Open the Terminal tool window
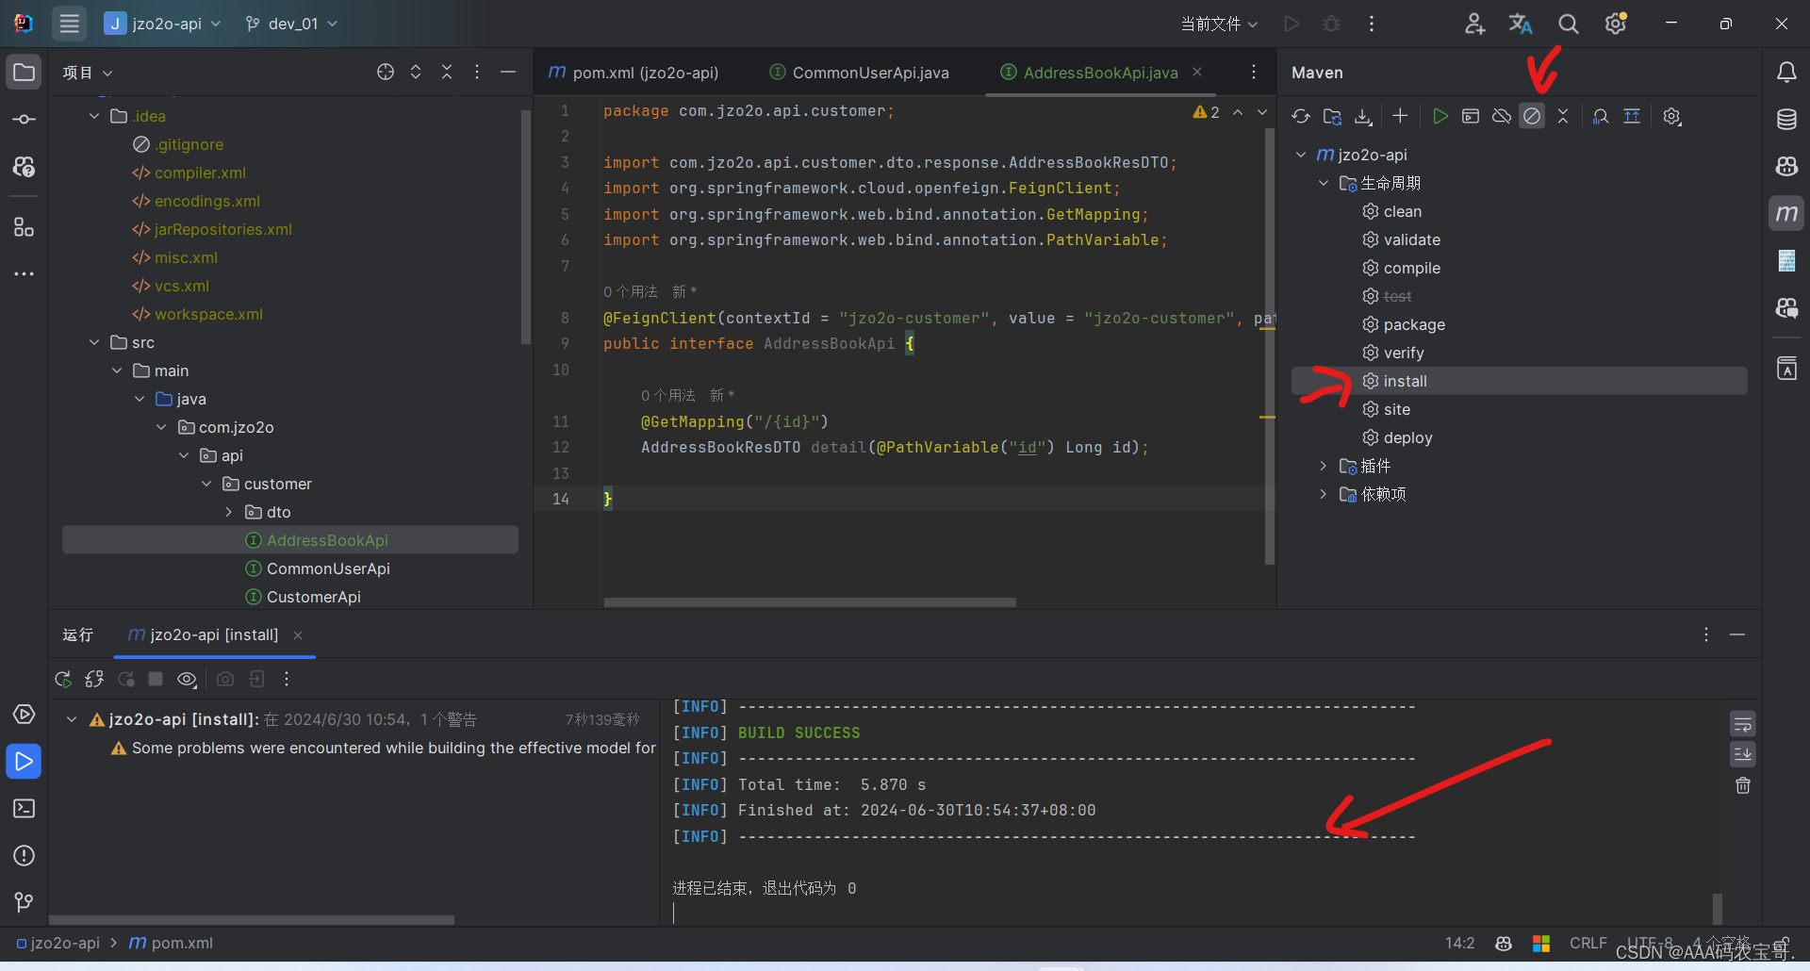This screenshot has width=1810, height=971. click(25, 809)
